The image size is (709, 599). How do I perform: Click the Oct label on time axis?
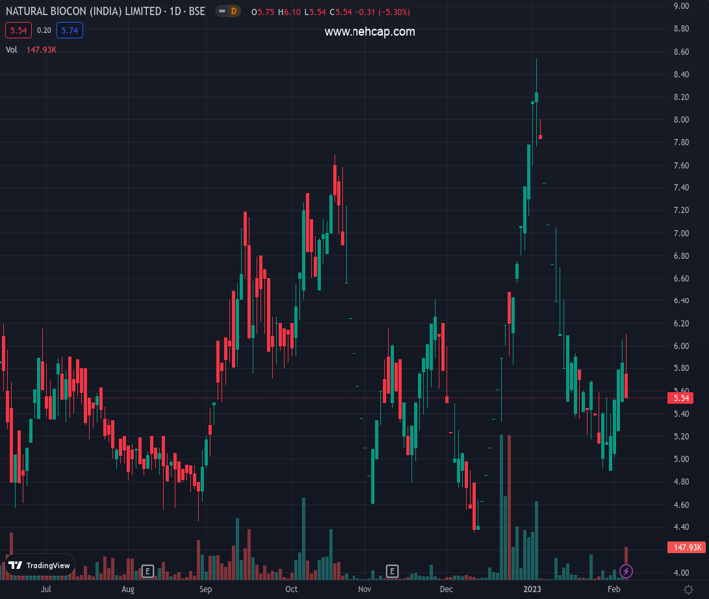coord(291,590)
